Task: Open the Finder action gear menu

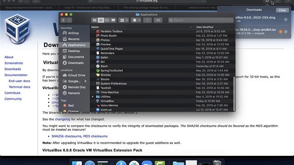Action: point(136,20)
